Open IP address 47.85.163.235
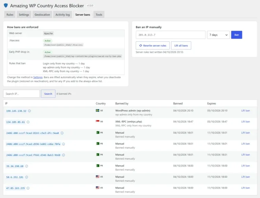 (16, 188)
